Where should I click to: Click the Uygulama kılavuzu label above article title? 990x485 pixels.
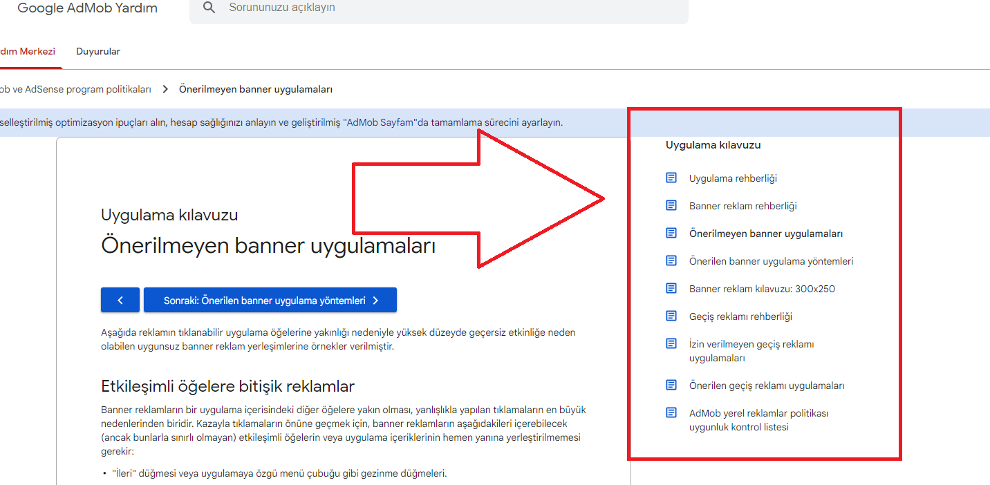point(169,215)
